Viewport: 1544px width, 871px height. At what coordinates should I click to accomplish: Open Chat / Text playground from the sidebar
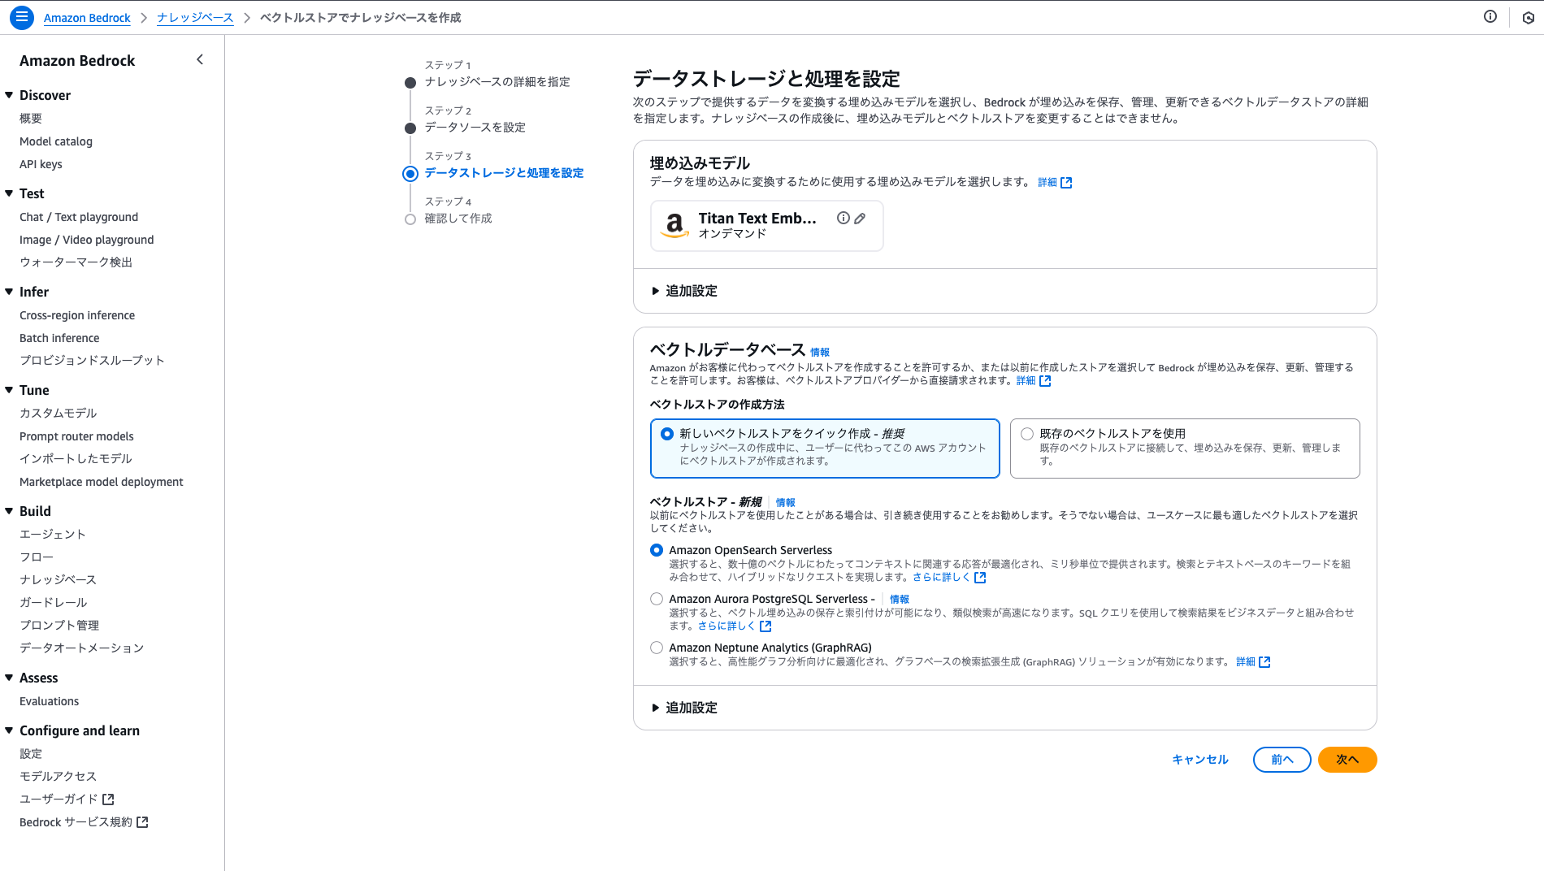pos(78,216)
